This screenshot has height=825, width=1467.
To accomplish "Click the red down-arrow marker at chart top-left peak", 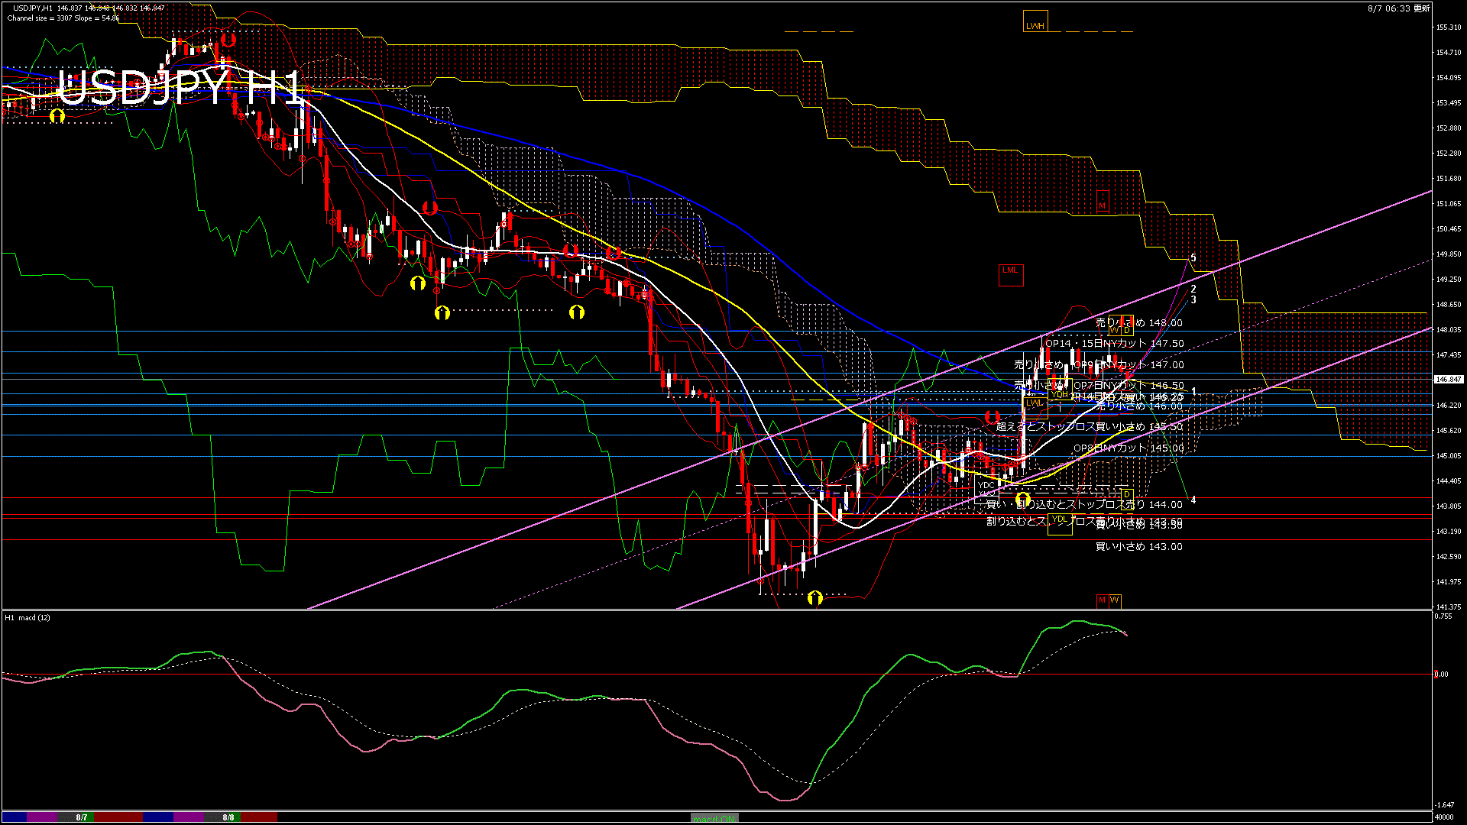I will [x=228, y=40].
